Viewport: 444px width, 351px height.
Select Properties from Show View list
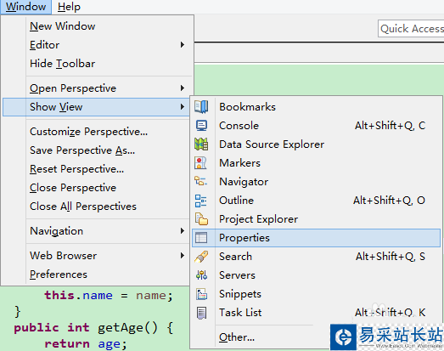(316, 238)
